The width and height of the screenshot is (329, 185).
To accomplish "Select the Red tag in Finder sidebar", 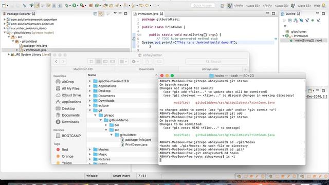I will coord(62,150).
